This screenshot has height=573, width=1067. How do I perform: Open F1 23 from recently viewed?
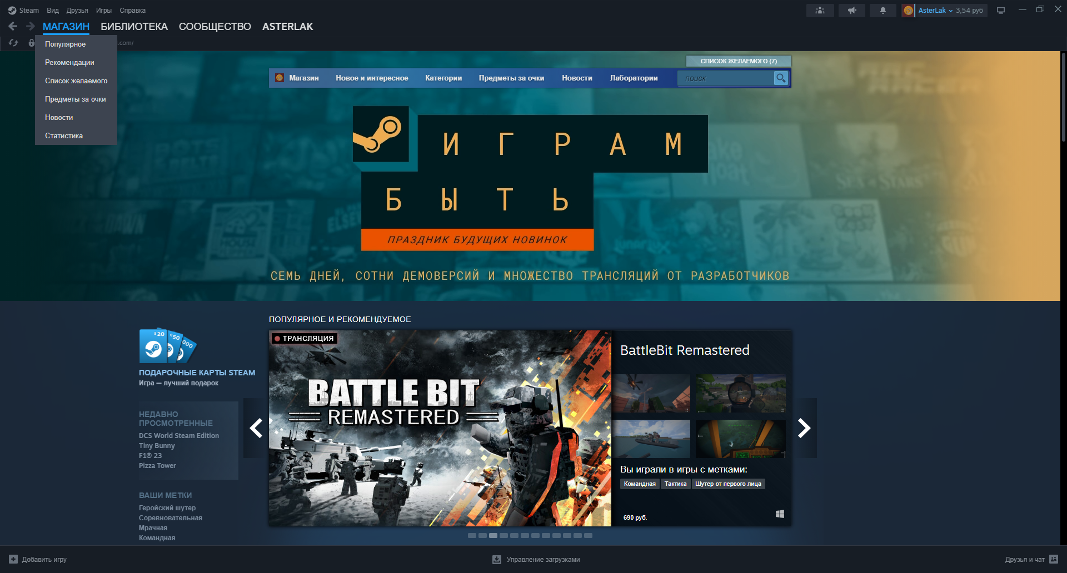coord(150,456)
